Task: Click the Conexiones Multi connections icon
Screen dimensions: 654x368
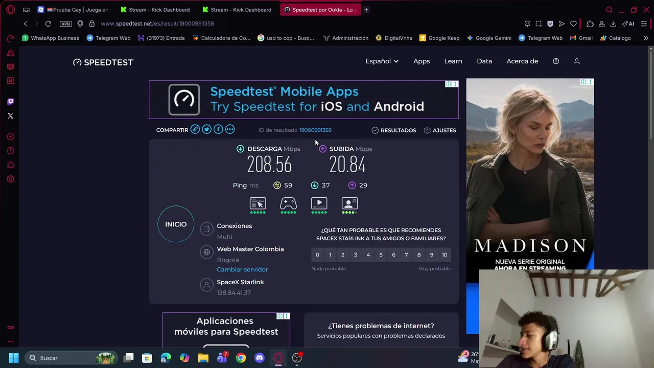Action: (x=206, y=229)
